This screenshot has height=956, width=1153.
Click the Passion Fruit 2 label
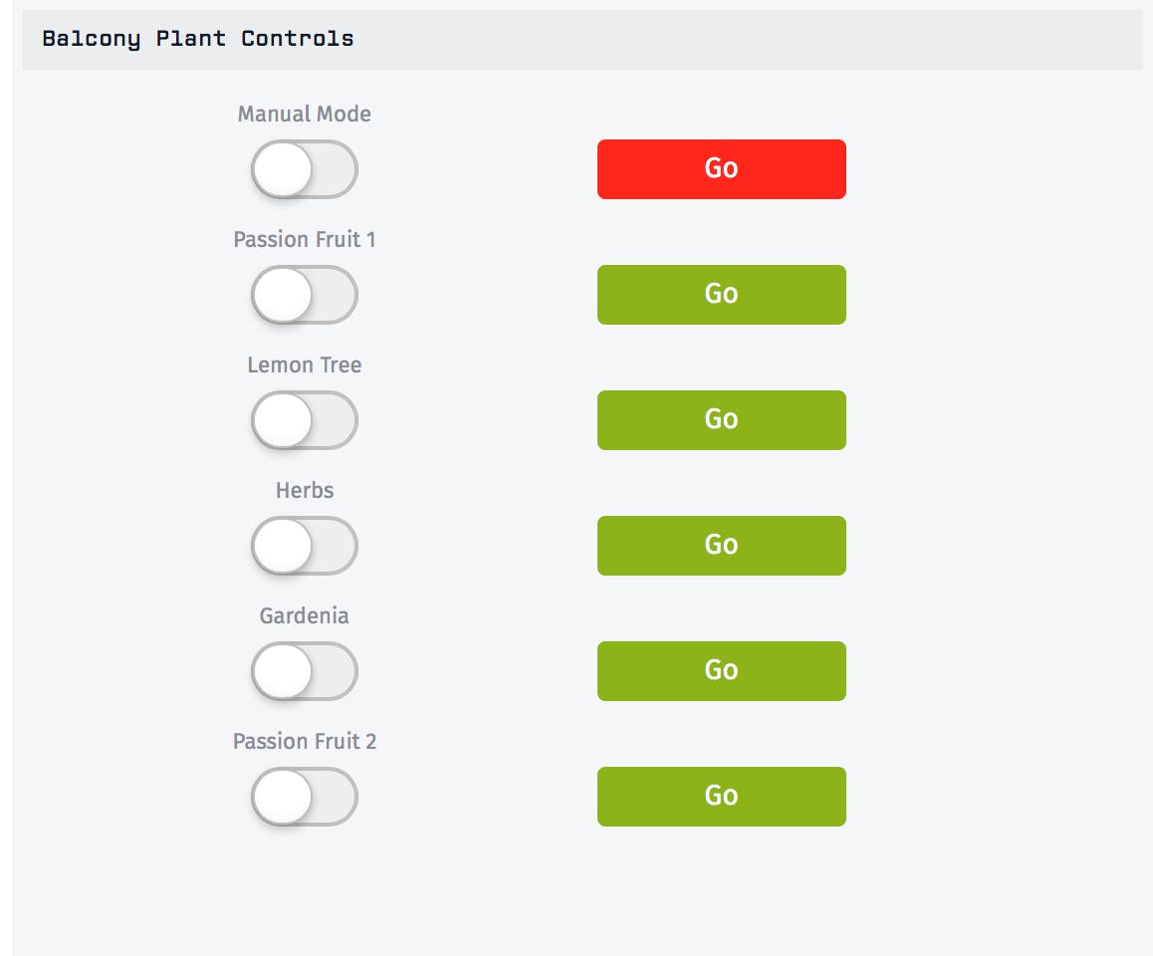[x=304, y=742]
